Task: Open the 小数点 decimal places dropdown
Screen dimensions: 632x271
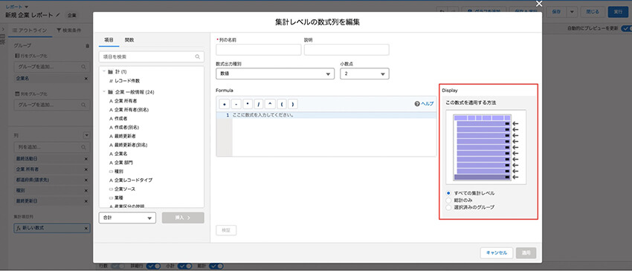Action: (365, 74)
